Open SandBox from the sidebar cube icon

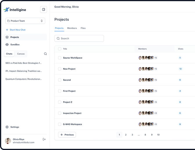[x=7, y=44]
